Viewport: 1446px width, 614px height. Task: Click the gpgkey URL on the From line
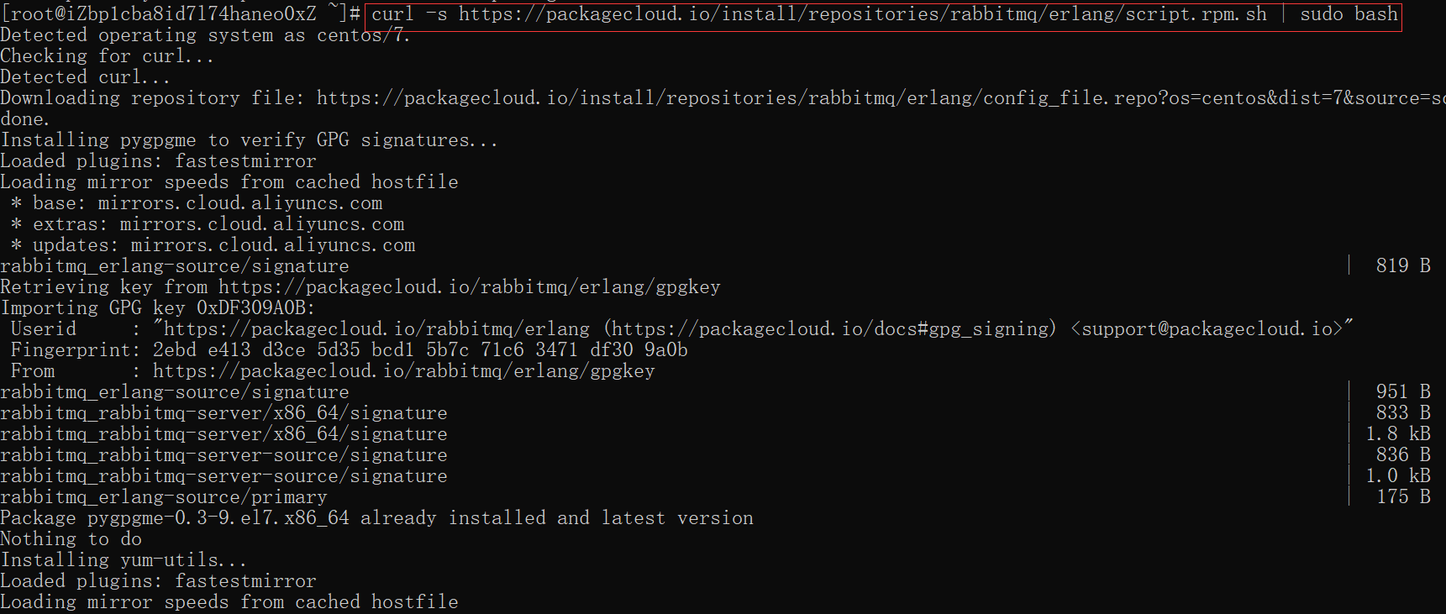tap(403, 371)
